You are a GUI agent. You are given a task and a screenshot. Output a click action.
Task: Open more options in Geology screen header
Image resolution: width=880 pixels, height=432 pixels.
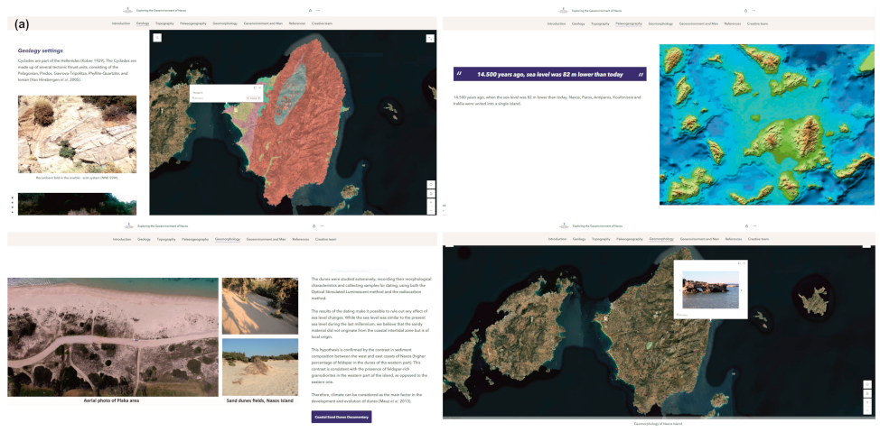point(318,10)
